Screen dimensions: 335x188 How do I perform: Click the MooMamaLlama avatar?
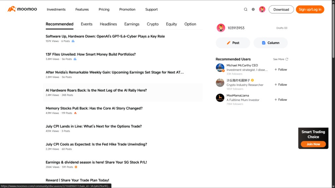(x=220, y=98)
